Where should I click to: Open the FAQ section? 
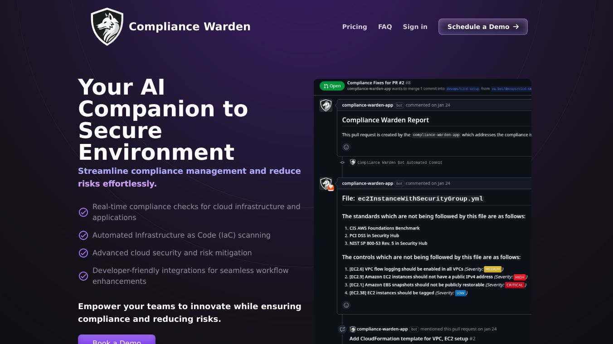click(385, 27)
